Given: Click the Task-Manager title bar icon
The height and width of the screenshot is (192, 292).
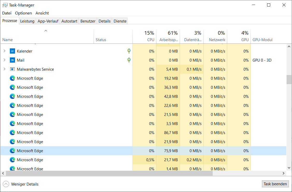Looking at the screenshot, I should pos(5,5).
